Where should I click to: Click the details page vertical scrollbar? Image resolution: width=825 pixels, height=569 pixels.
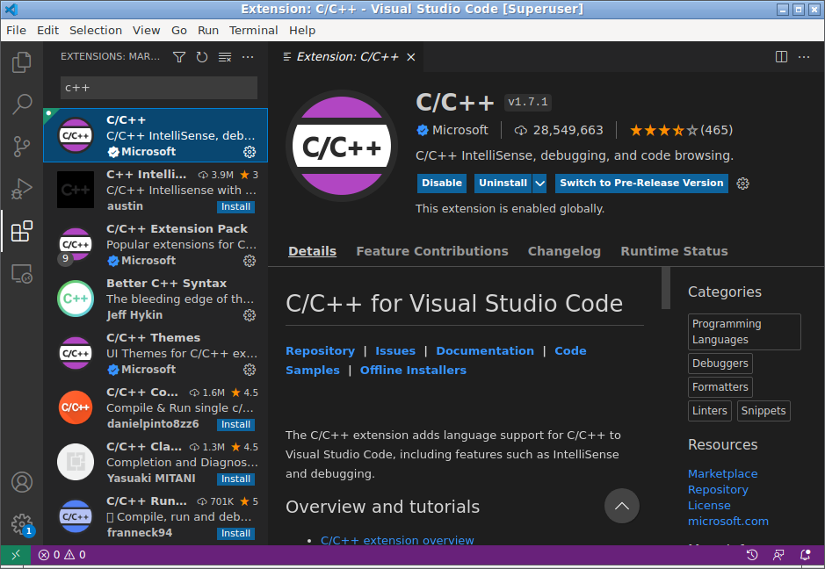click(x=666, y=288)
